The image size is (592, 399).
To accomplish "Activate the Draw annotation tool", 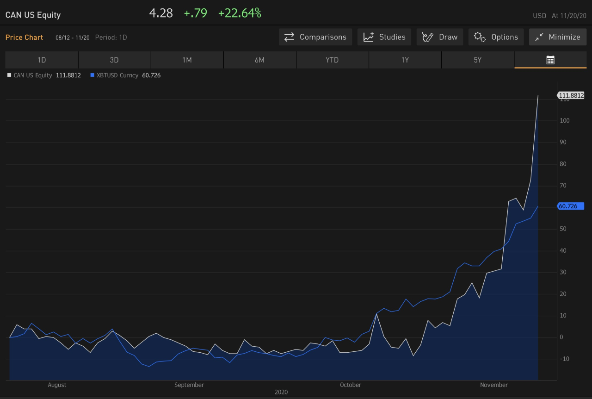I will coord(439,37).
